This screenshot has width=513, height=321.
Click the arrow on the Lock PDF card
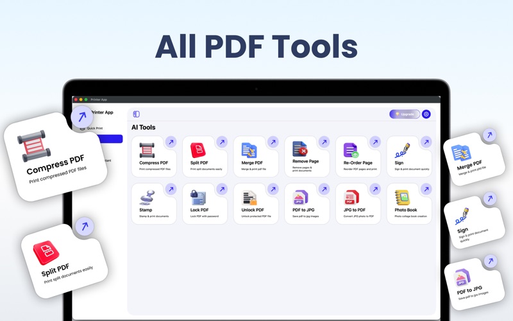pos(222,189)
